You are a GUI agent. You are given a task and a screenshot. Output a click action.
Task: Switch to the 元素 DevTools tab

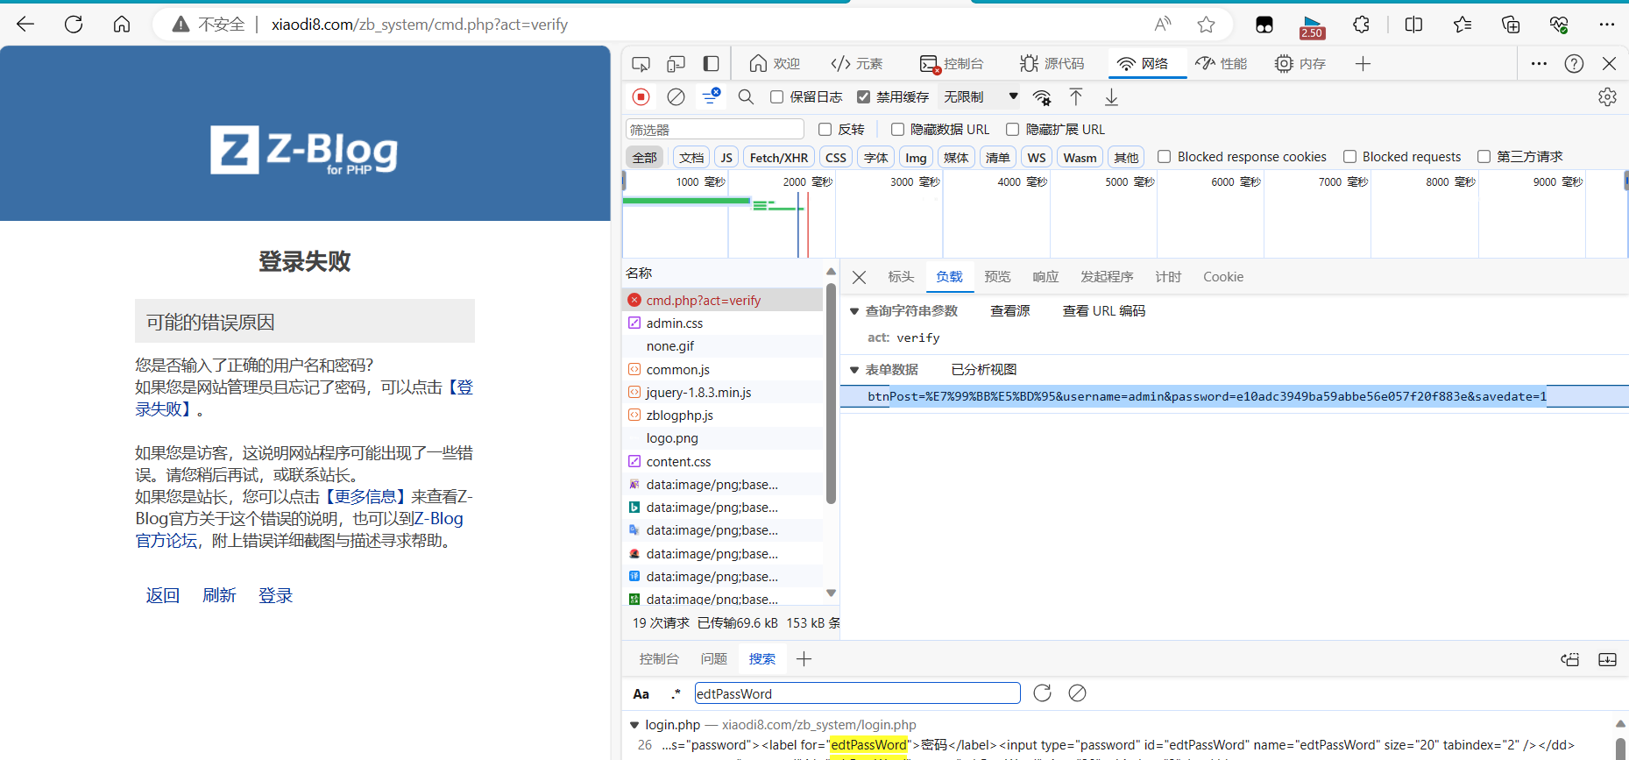tap(857, 64)
